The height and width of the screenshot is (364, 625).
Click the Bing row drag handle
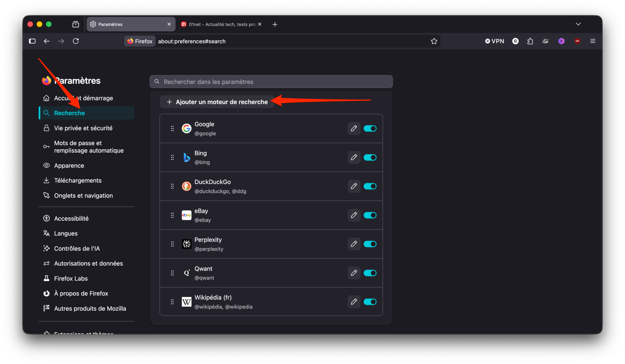(172, 157)
